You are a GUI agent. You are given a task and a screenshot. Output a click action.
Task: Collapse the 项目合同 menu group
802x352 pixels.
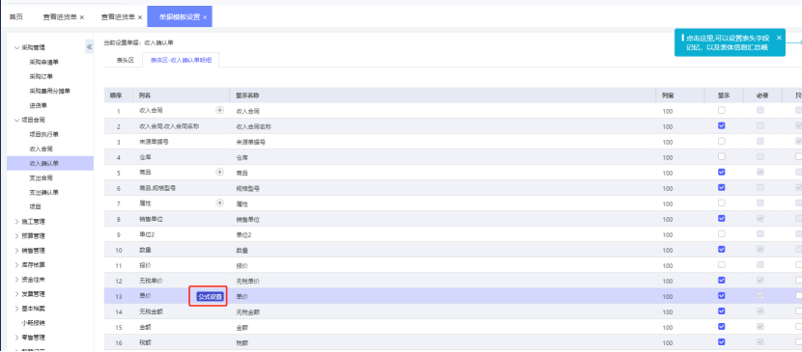click(16, 120)
